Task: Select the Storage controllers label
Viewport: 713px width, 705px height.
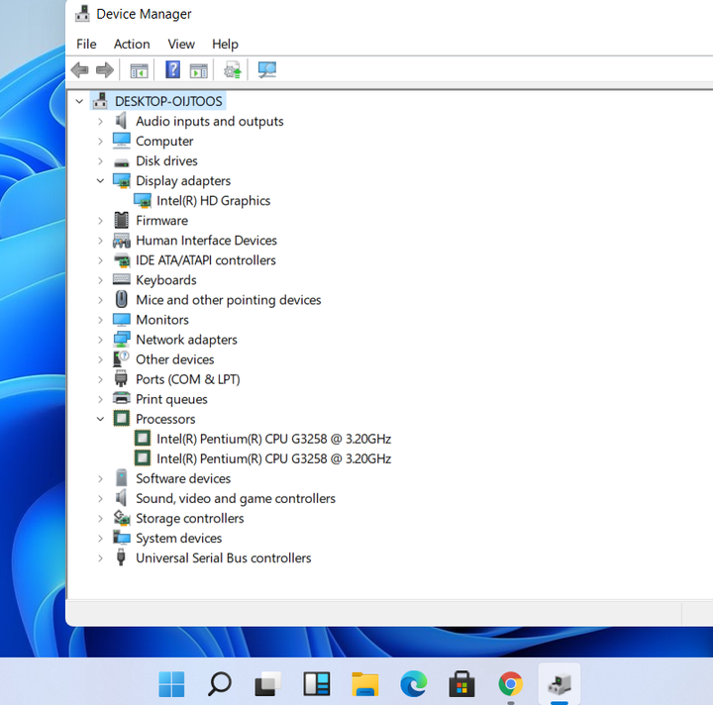Action: [189, 519]
